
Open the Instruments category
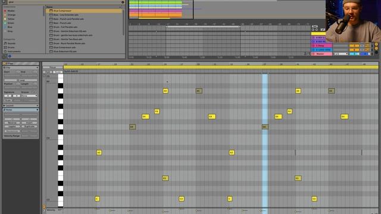pyautogui.click(x=12, y=52)
